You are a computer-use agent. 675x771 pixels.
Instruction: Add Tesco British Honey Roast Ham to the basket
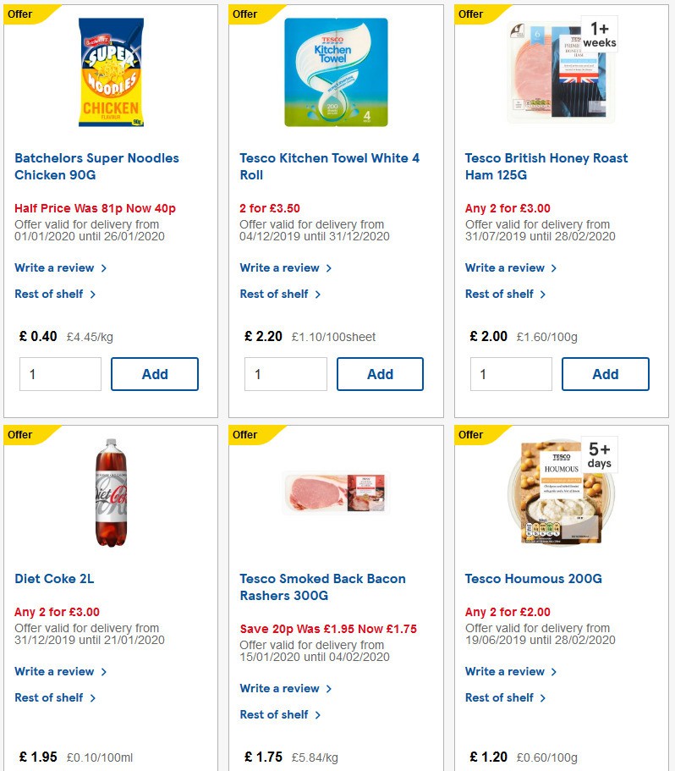[605, 373]
